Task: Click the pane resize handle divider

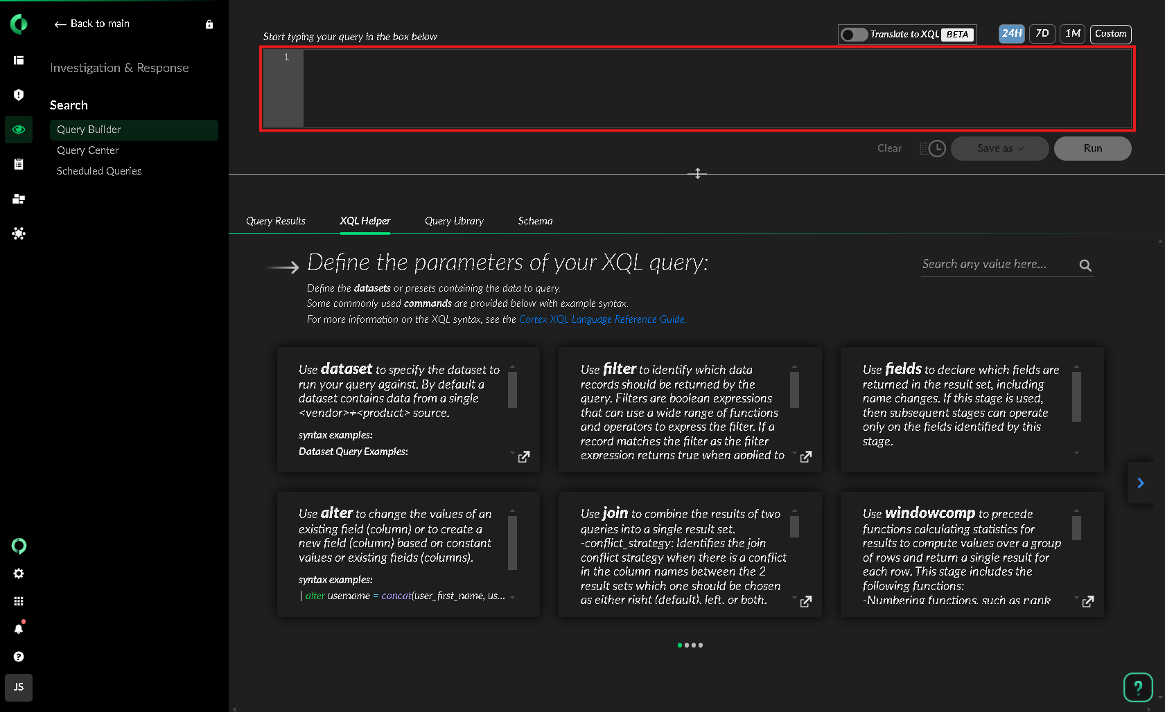Action: pyautogui.click(x=697, y=174)
